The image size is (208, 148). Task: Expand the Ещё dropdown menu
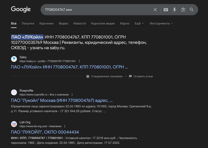[139, 23]
